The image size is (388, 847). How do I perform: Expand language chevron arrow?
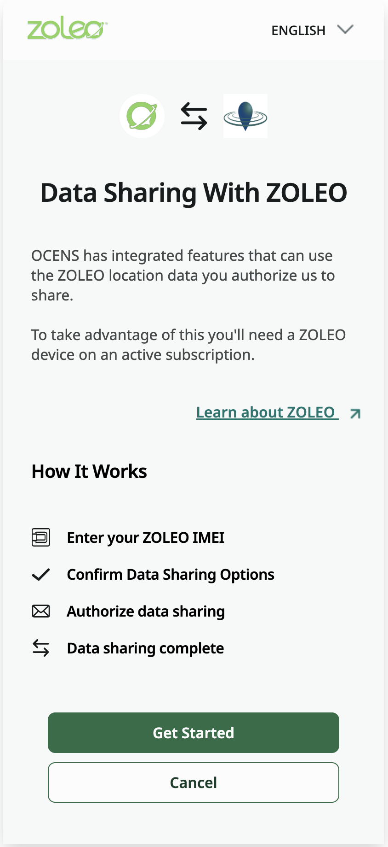[x=345, y=29]
